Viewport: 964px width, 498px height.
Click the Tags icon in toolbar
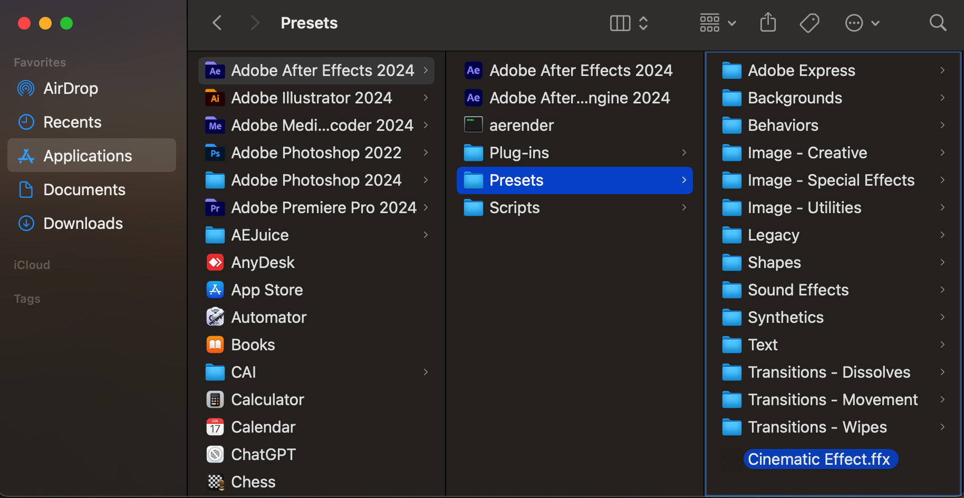point(809,23)
